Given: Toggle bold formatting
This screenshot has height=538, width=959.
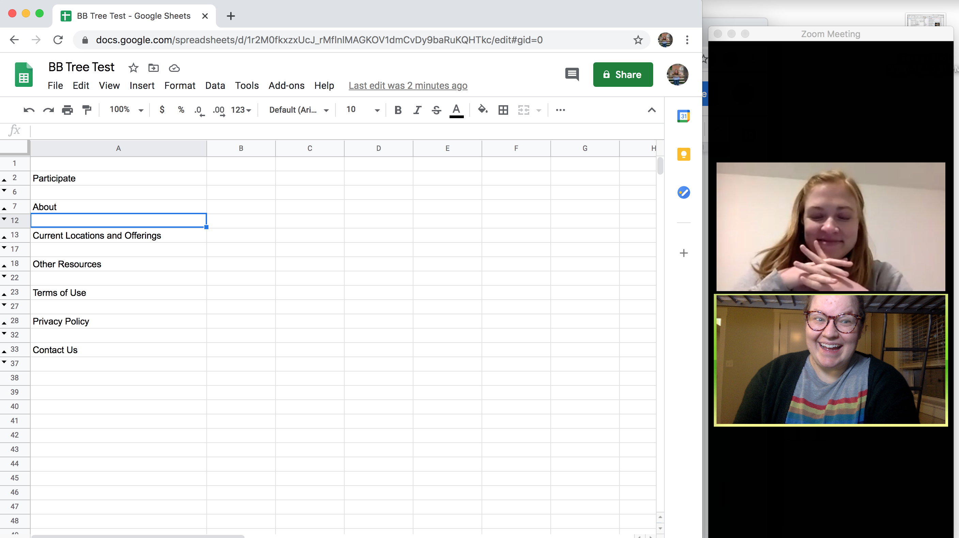Looking at the screenshot, I should 398,110.
